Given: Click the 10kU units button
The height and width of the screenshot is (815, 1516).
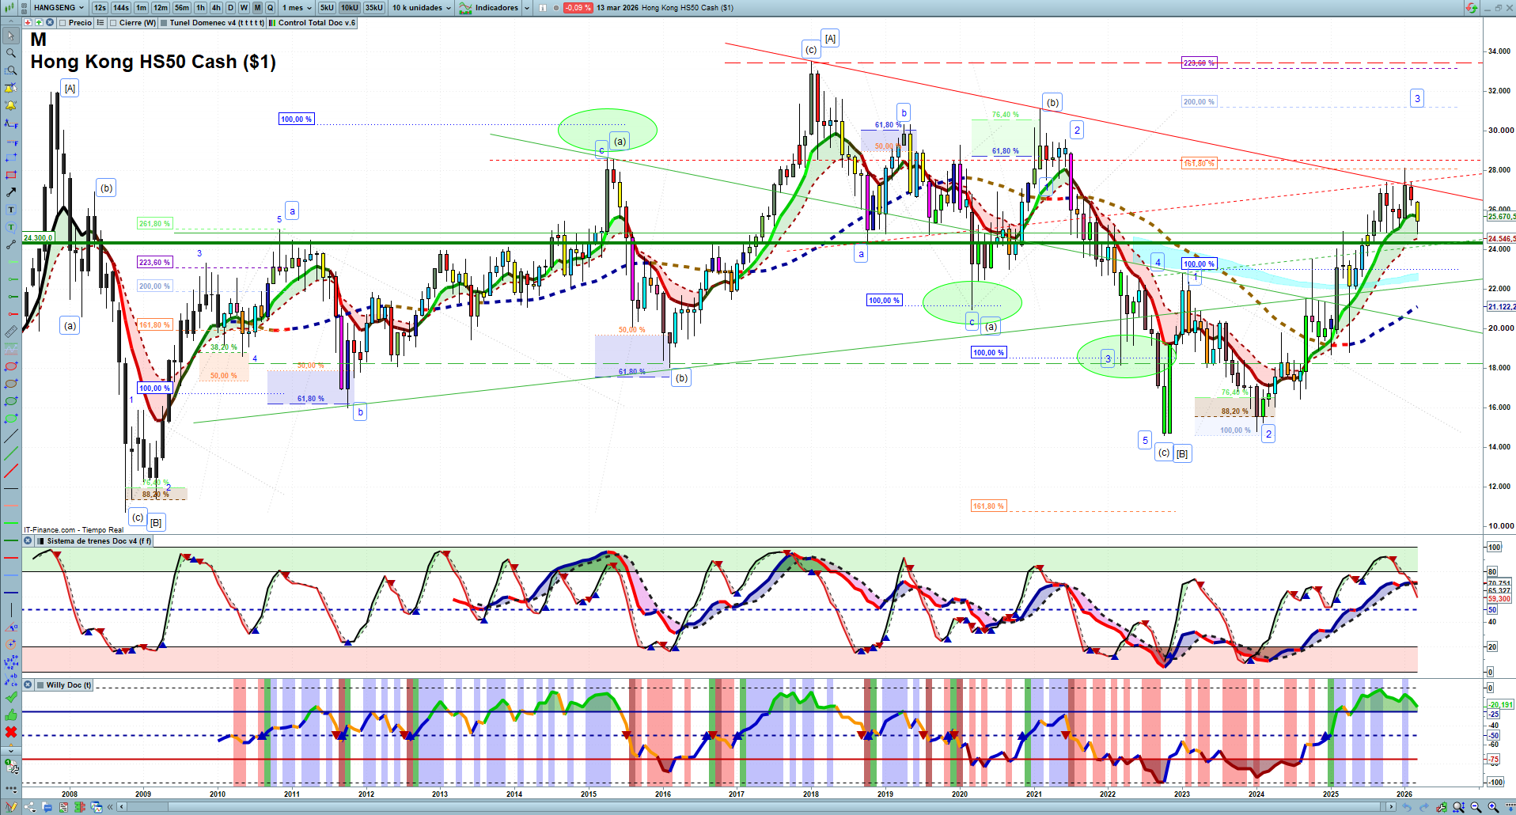Looking at the screenshot, I should tap(349, 8).
